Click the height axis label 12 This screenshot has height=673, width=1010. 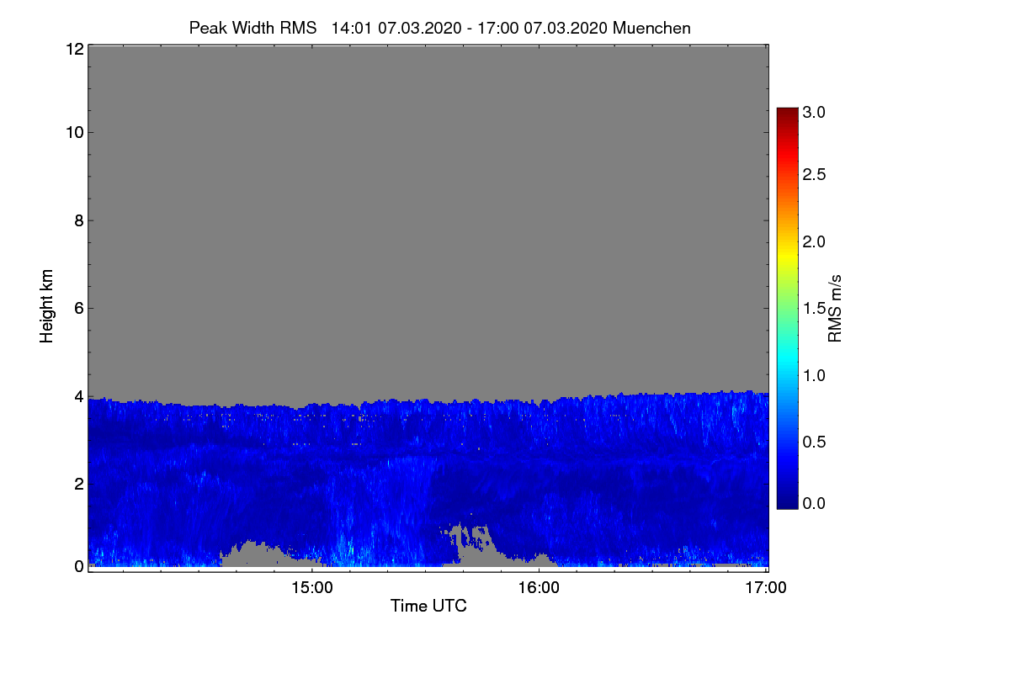pyautogui.click(x=74, y=49)
